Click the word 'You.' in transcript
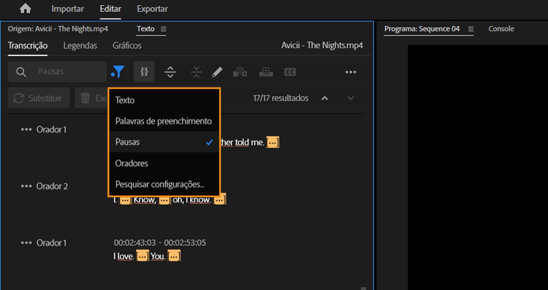Screen dimensions: 548x290 (158, 256)
